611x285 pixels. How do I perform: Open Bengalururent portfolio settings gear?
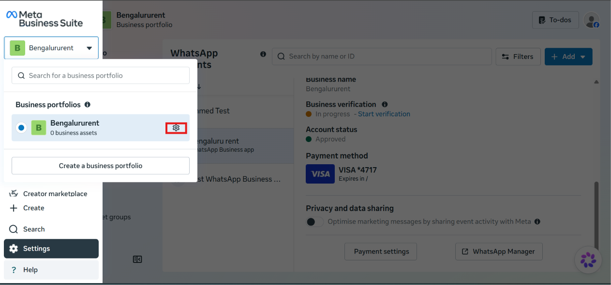(x=176, y=128)
